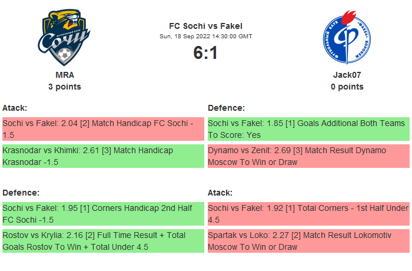This screenshot has height=271, width=412.
Task: Click the match date Sun, 18 Sep 2022
Action: click(205, 36)
